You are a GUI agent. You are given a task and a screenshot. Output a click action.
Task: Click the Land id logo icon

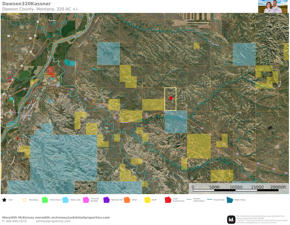pos(231,219)
